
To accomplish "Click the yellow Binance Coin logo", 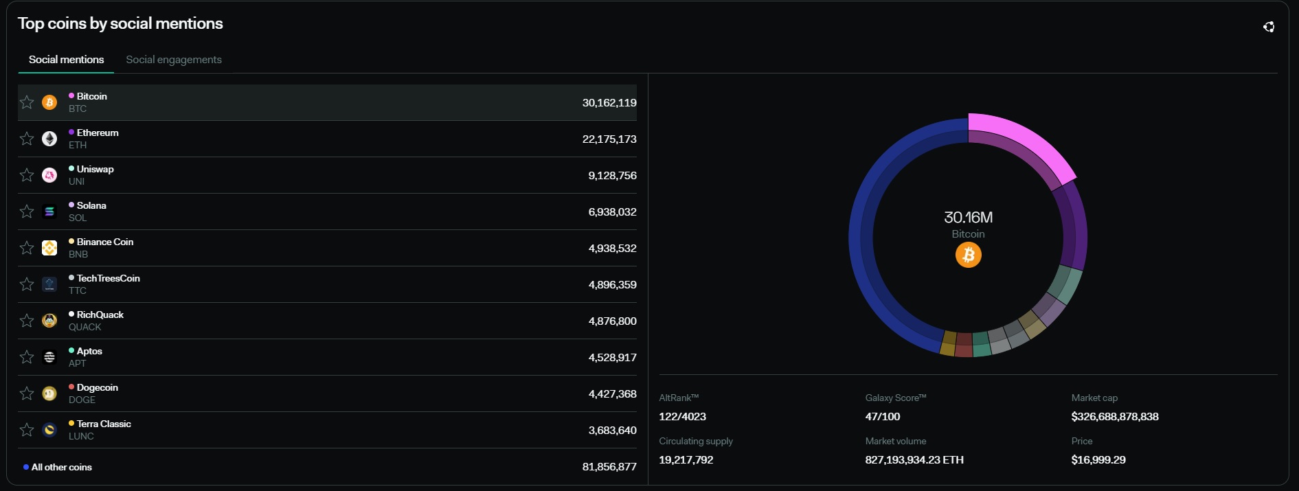I will pyautogui.click(x=49, y=248).
